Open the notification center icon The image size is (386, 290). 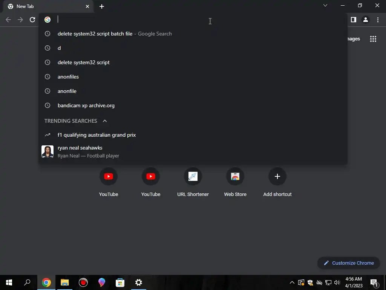point(374,282)
